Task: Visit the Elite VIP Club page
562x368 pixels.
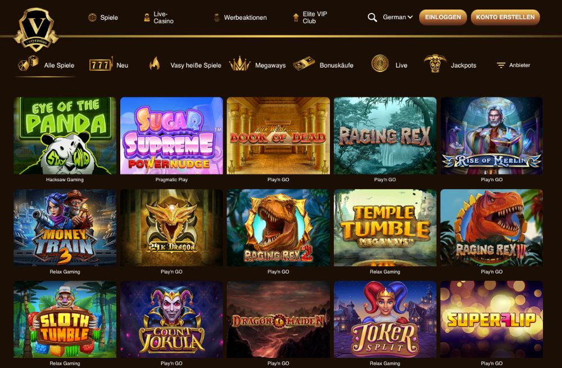Action: [x=310, y=17]
